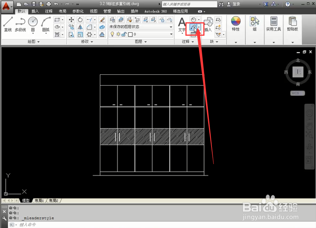The width and height of the screenshot is (316, 228).
Task: Select the Stretch tool icon
Action: [71, 35]
